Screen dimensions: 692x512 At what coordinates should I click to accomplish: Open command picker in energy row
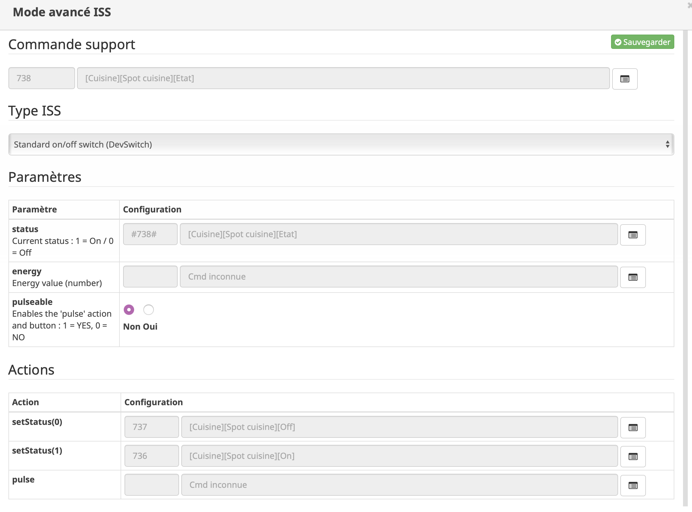(x=633, y=277)
